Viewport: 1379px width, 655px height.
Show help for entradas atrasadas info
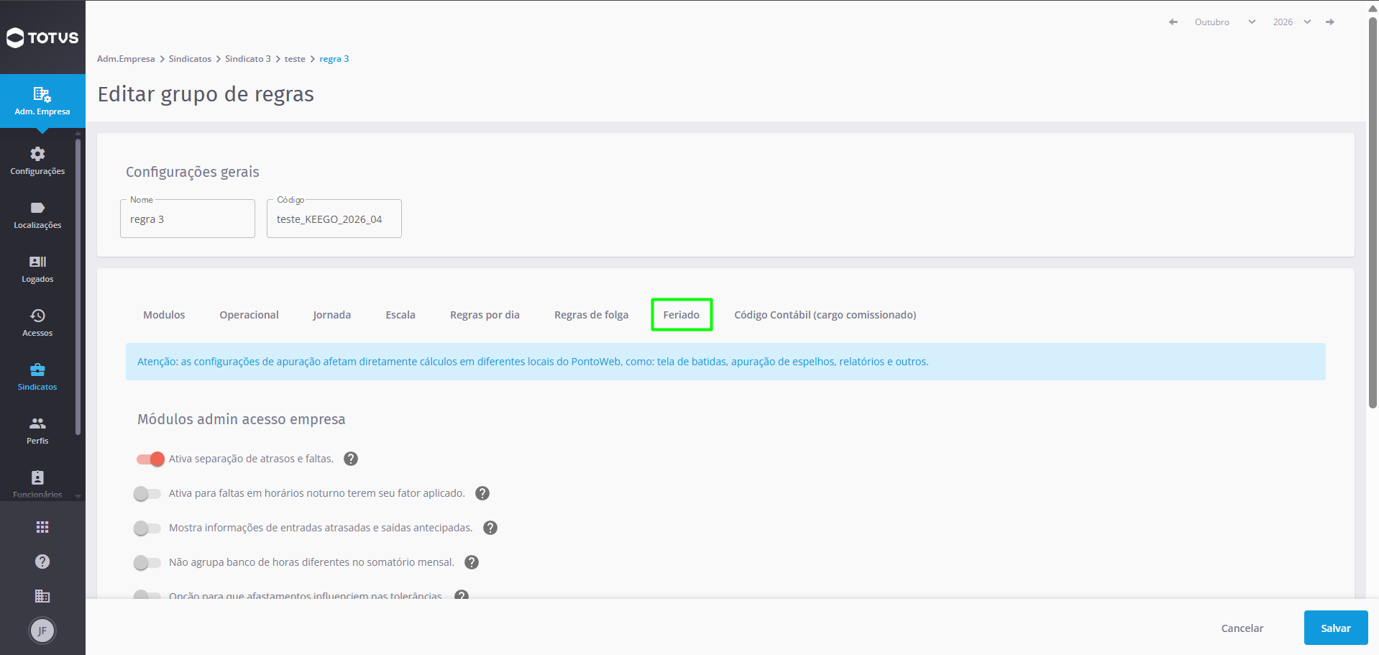click(x=490, y=528)
